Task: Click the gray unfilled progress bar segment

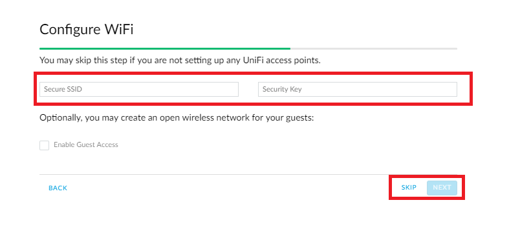Action: tap(374, 48)
